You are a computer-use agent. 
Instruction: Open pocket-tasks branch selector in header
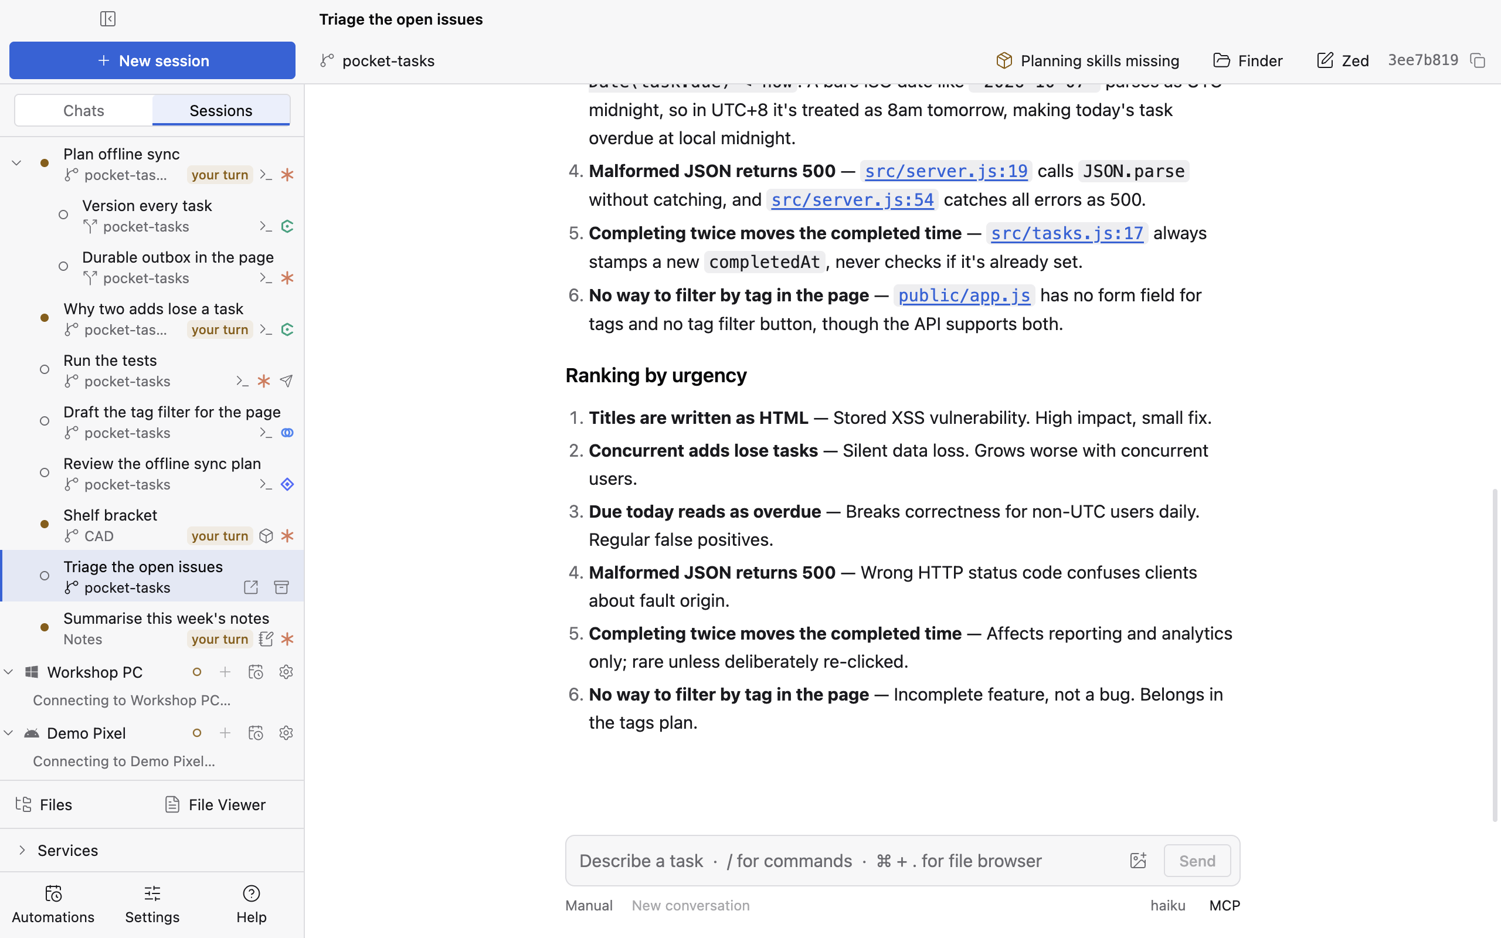click(x=378, y=61)
